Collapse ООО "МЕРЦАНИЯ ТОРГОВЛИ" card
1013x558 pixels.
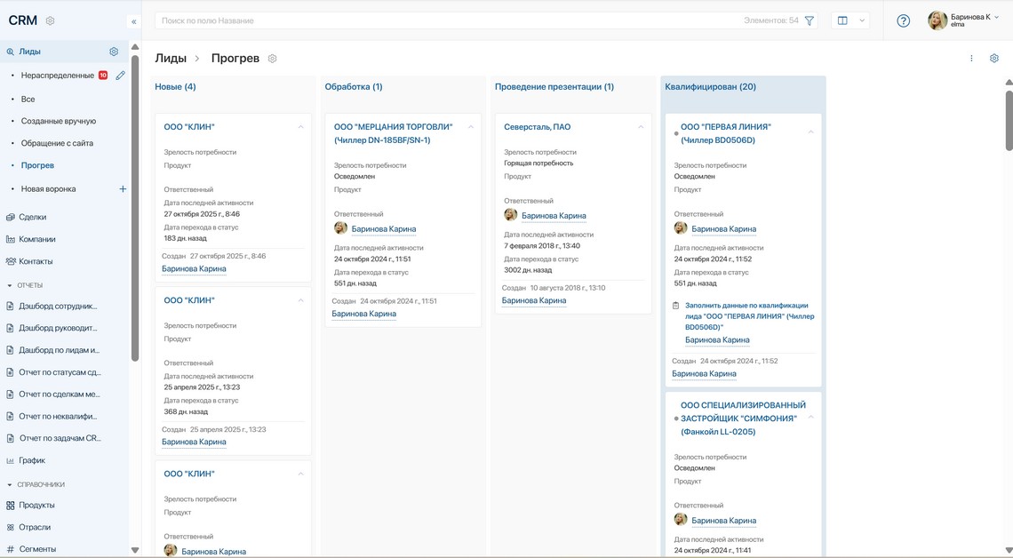click(470, 127)
